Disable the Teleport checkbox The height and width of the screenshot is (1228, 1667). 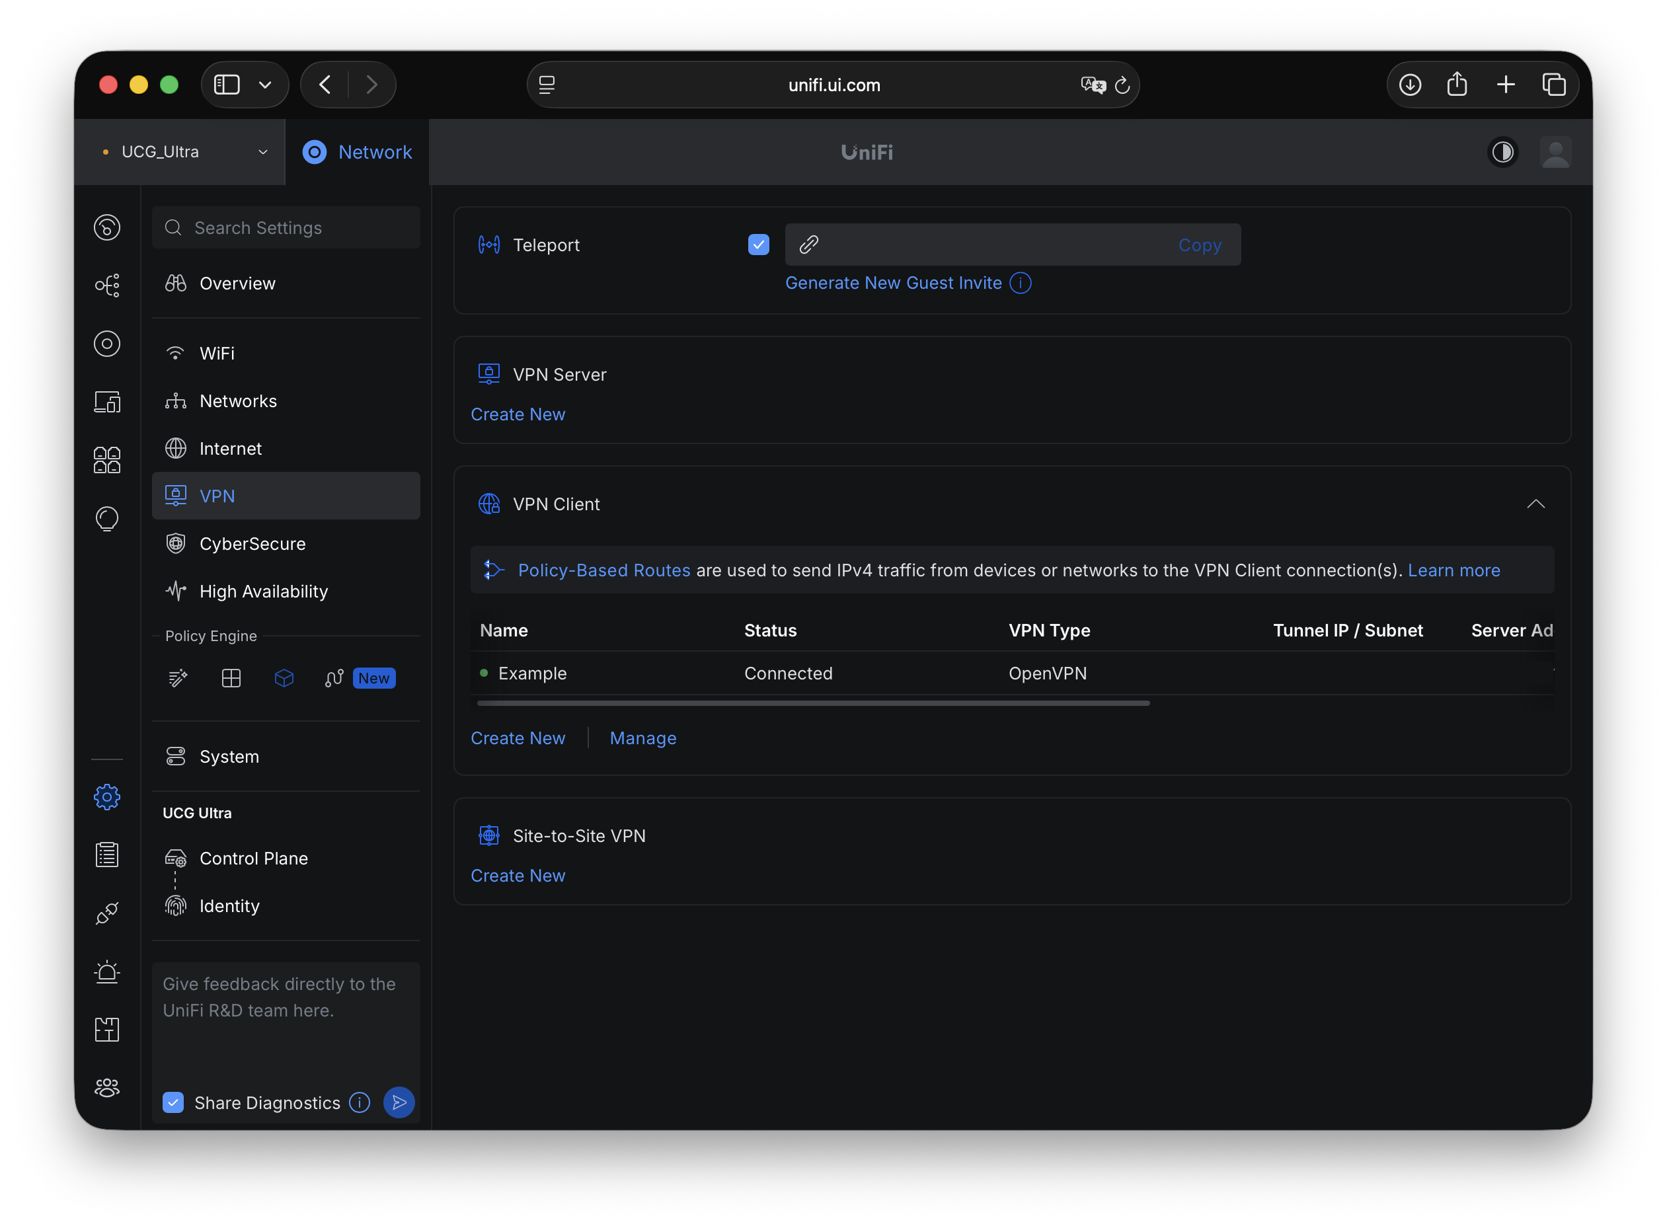click(x=758, y=245)
